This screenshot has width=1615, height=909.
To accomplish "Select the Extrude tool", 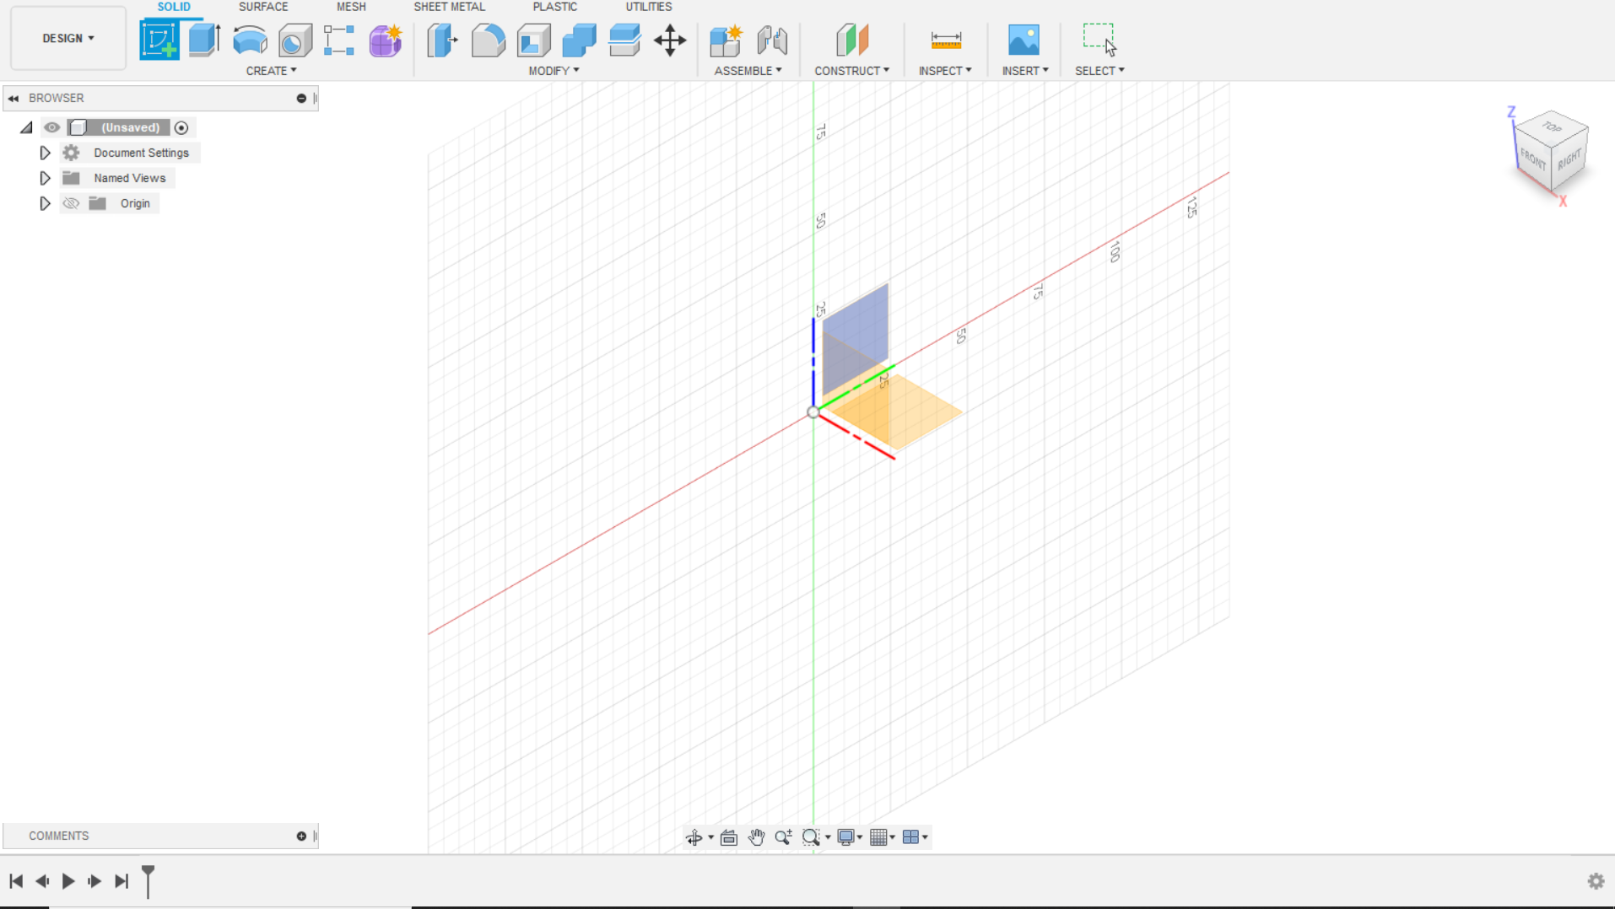I will click(x=204, y=40).
